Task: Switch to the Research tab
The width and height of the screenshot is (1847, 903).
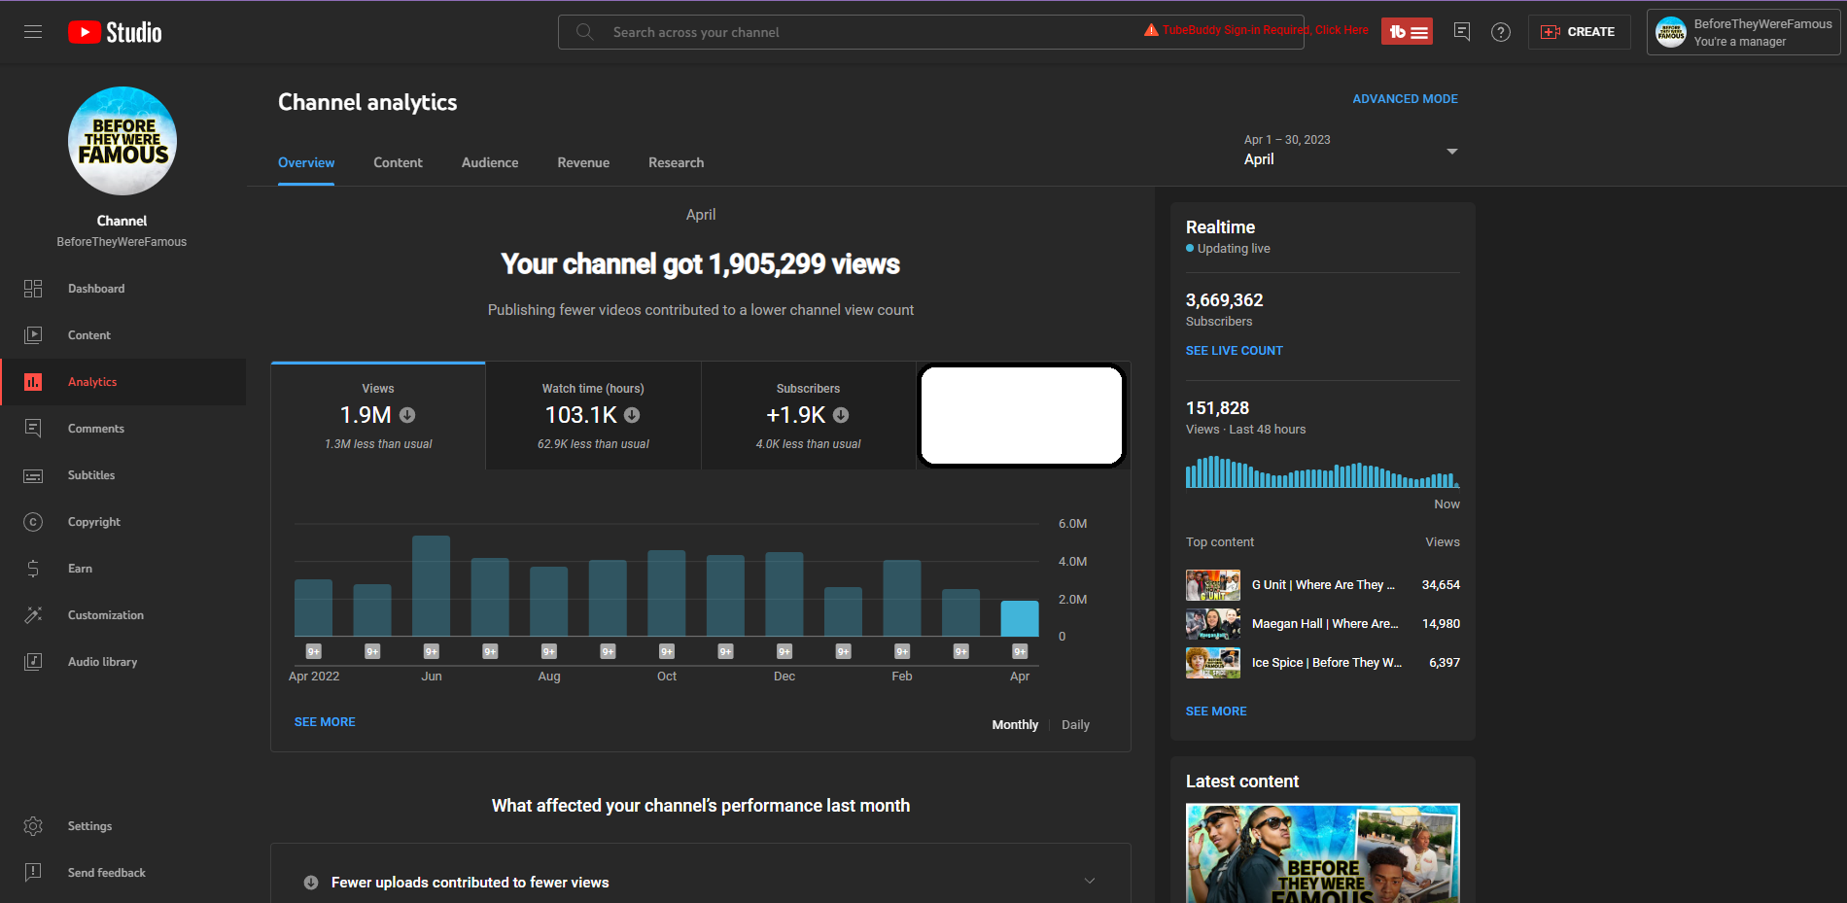Action: point(676,162)
